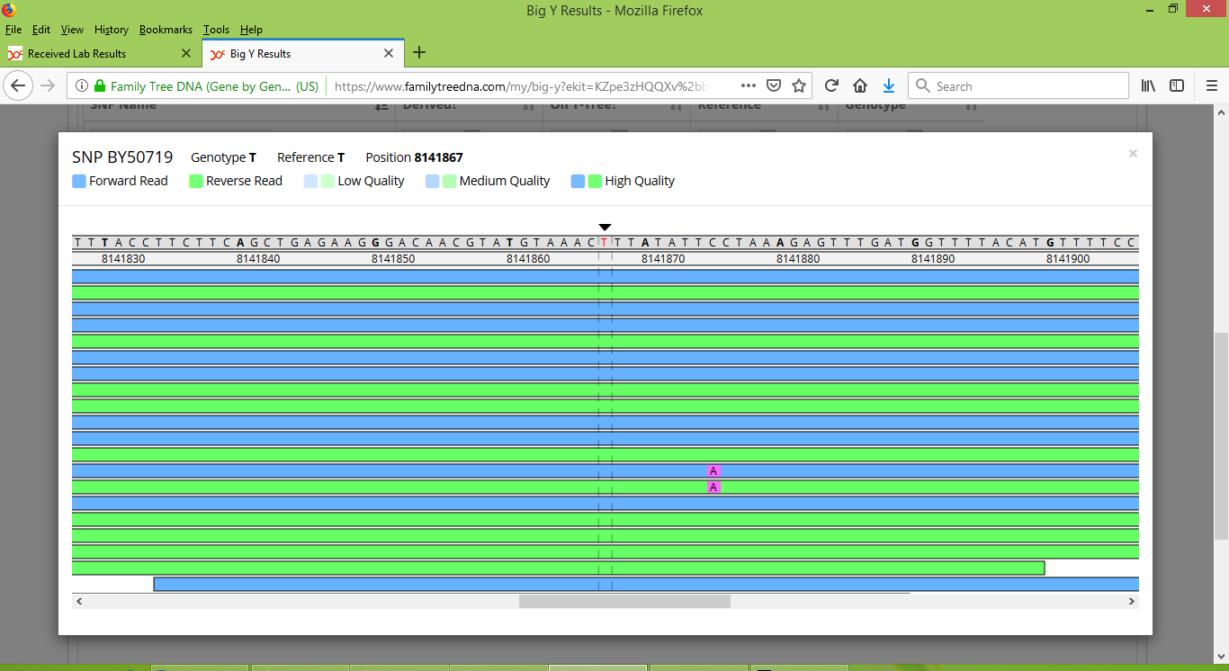Viewport: 1229px width, 671px height.
Task: Click Reverse Read green legend swatch
Action: click(x=196, y=181)
